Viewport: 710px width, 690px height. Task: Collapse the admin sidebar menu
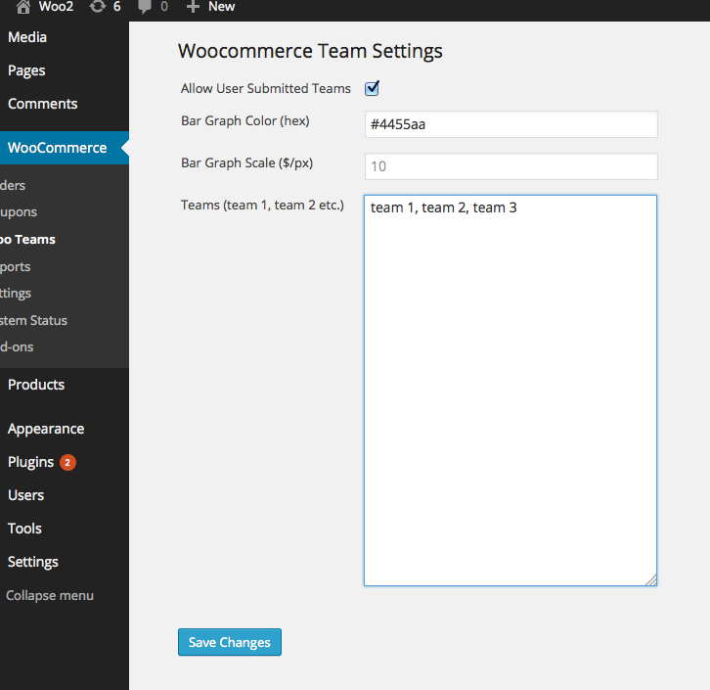(x=49, y=595)
